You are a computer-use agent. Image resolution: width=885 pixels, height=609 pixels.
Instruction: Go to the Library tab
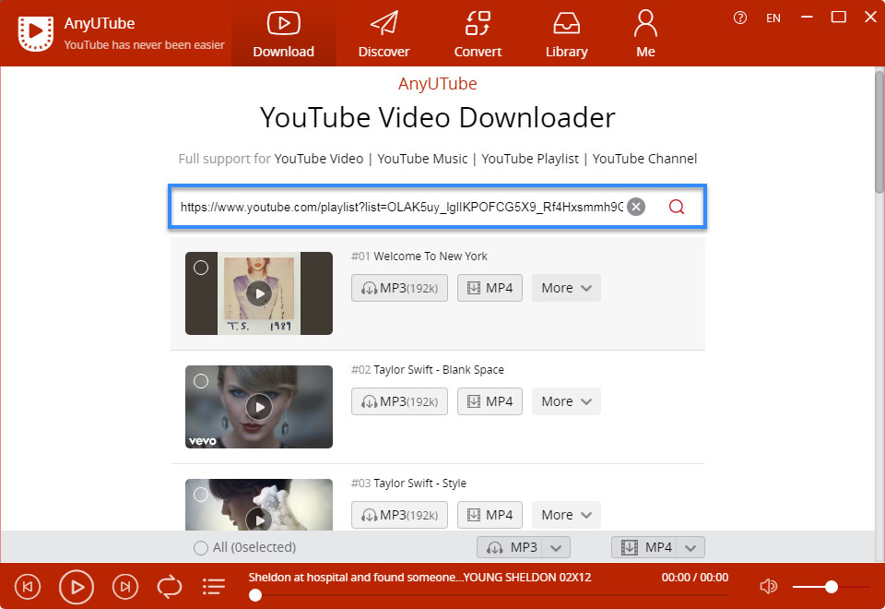[x=566, y=34]
